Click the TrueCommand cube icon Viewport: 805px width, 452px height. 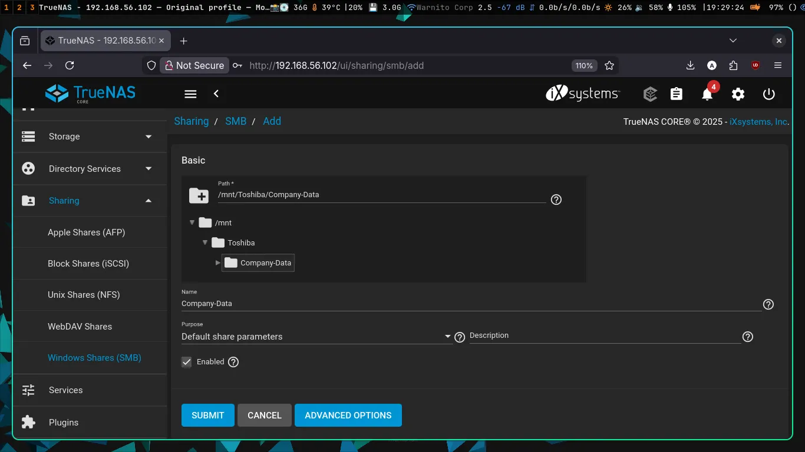[650, 94]
